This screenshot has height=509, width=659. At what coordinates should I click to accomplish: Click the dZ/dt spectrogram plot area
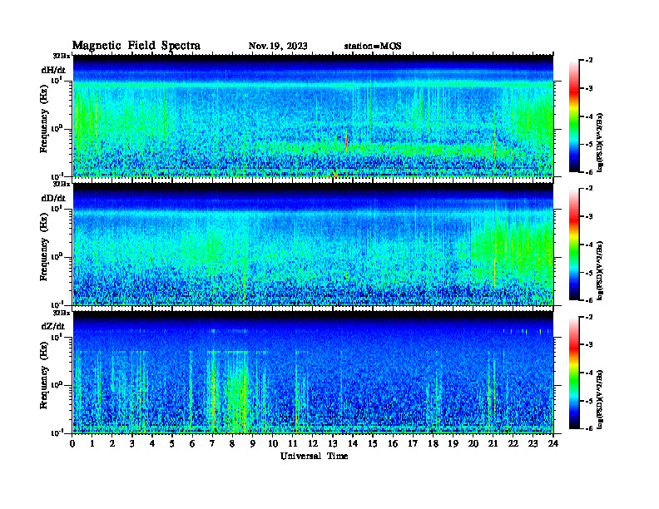tap(313, 373)
